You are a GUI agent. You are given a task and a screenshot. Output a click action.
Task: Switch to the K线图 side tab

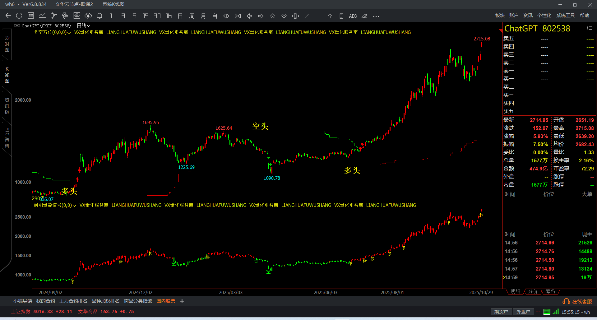coord(7,75)
